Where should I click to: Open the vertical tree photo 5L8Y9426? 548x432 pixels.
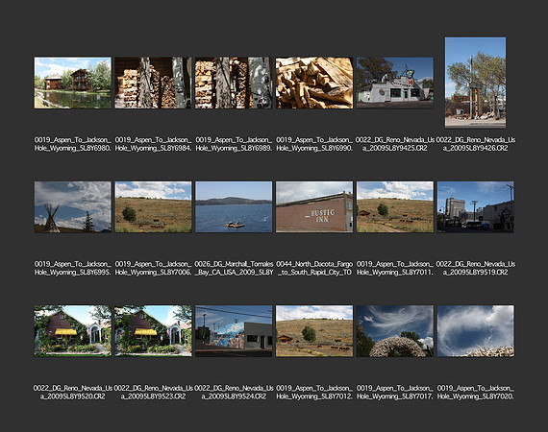tap(475, 83)
